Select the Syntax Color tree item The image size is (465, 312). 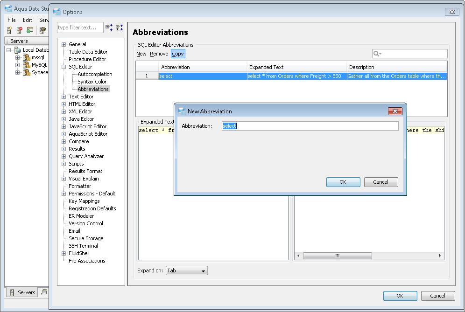(92, 82)
